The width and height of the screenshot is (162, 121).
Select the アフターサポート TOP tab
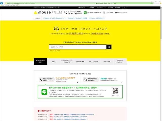(40, 61)
